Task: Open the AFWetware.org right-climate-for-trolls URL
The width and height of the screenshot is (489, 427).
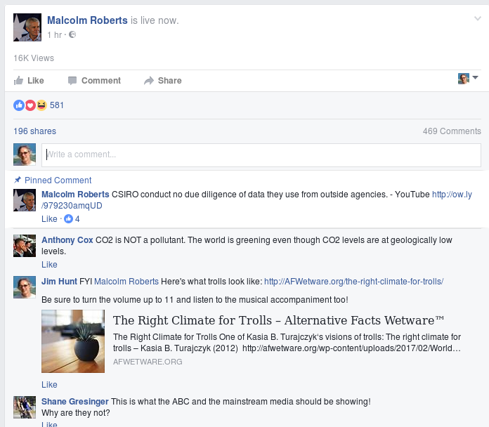Action: click(353, 282)
